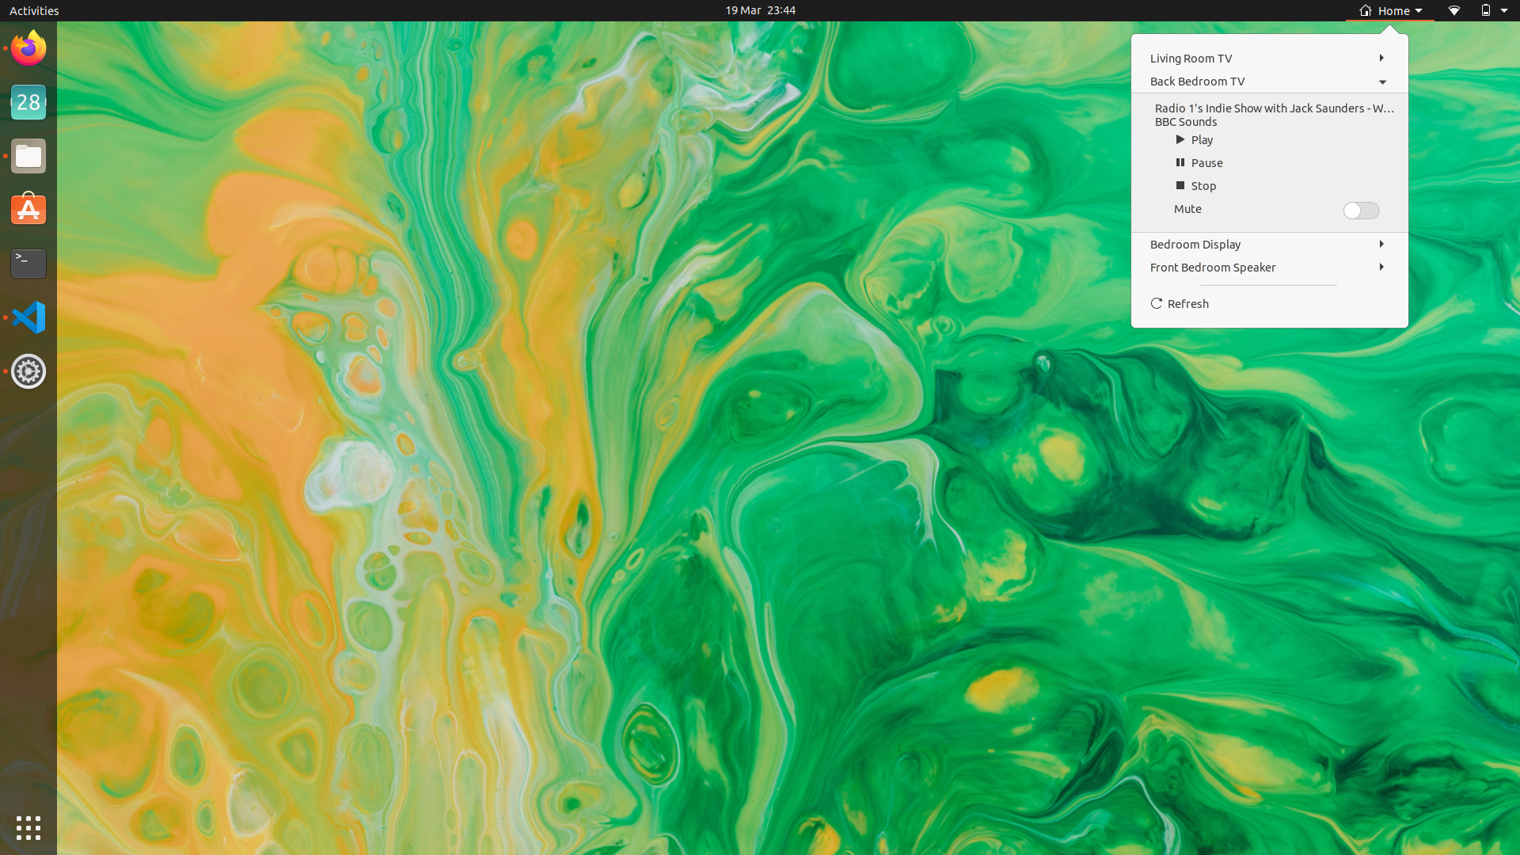Click the Play triangle icon
Screen dimensions: 1520x855
(x=1180, y=139)
